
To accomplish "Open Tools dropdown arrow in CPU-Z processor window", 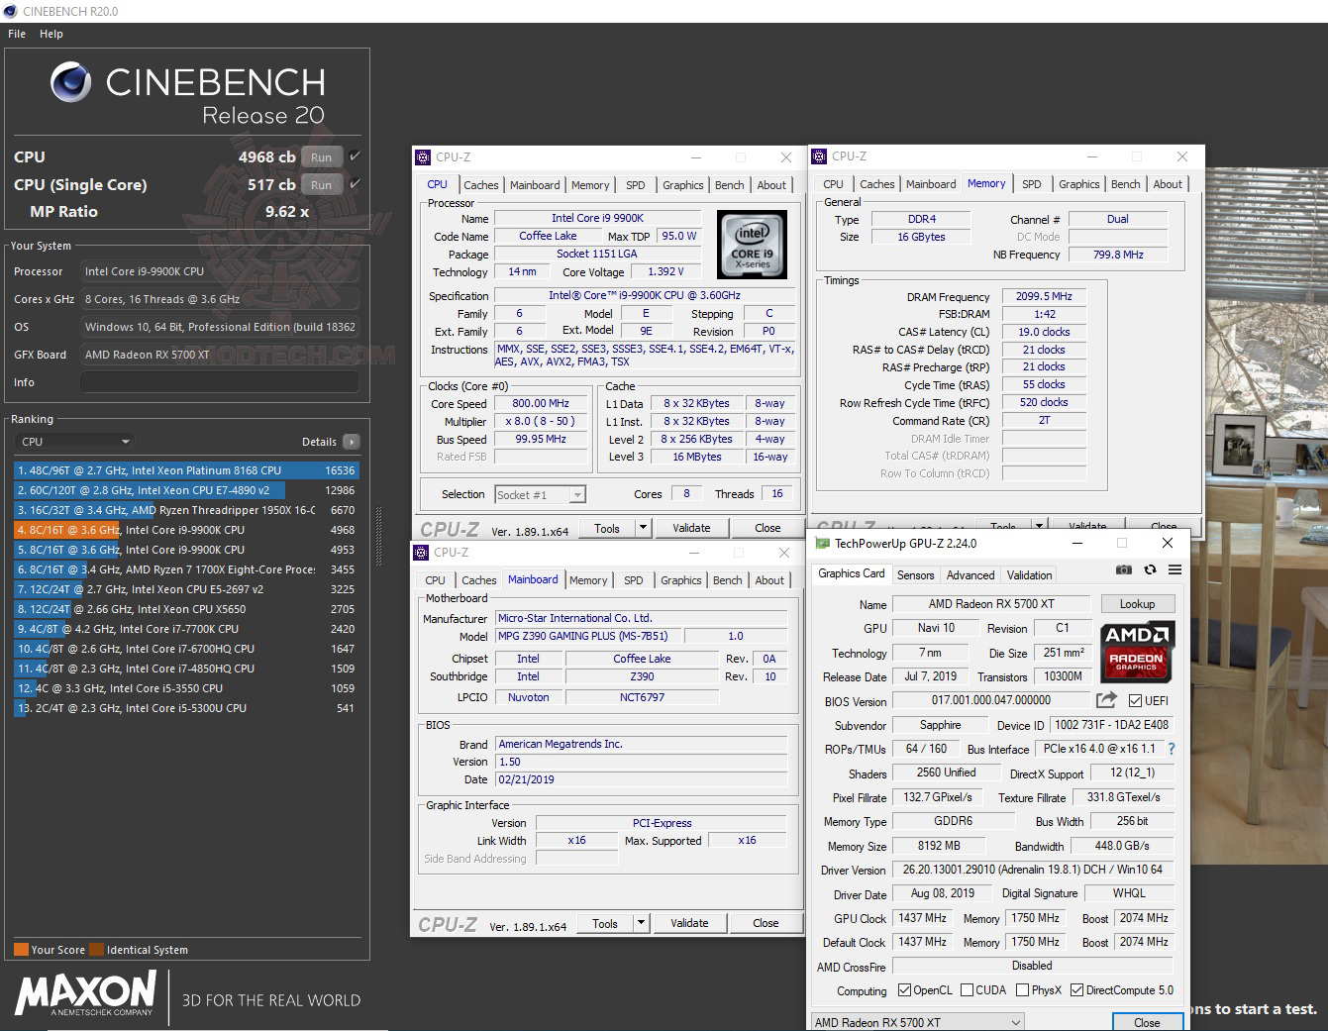I will (643, 528).
